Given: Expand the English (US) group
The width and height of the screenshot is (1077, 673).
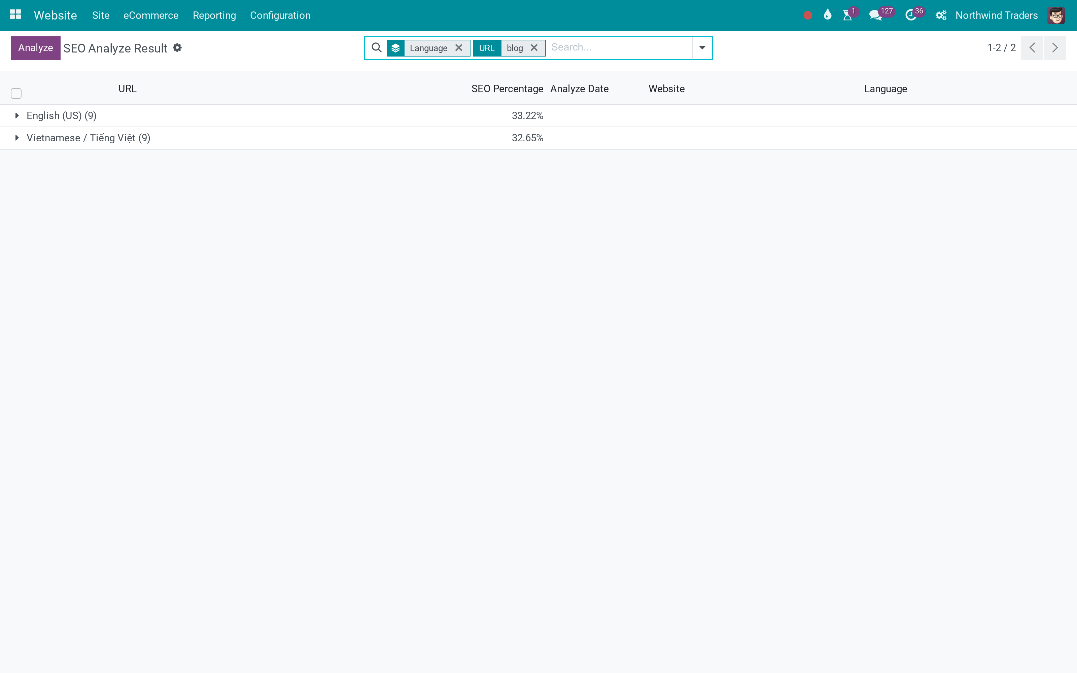Looking at the screenshot, I should click(17, 116).
